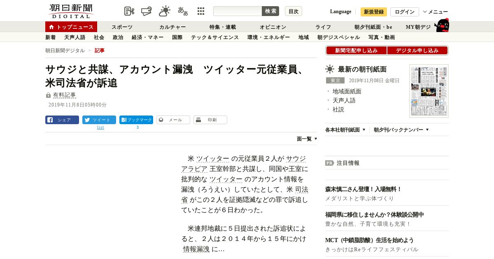Expand the 面一覧 dropdown
Viewport: 494px width, 259px height.
[x=307, y=139]
